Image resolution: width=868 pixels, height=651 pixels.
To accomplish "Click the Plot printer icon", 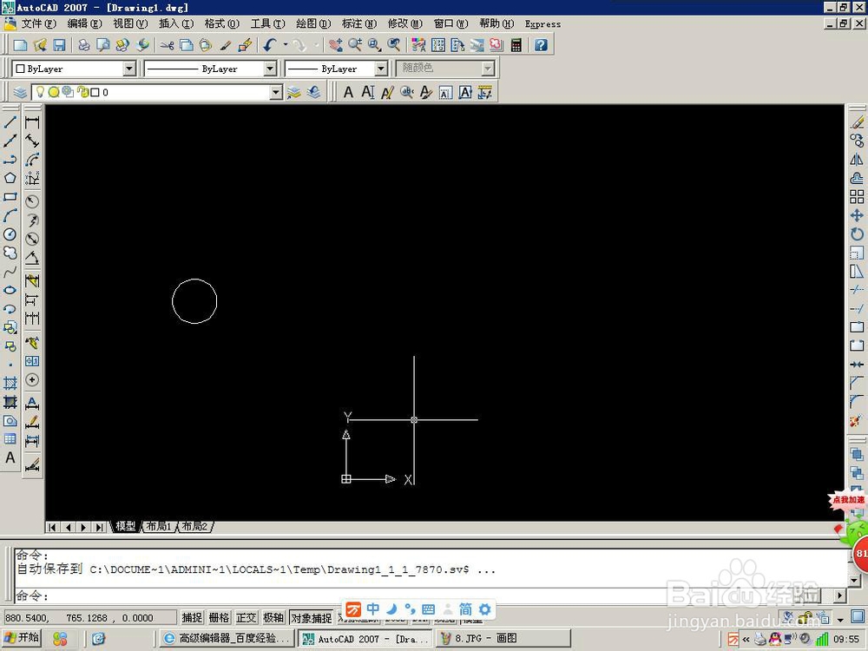I will (x=83, y=45).
